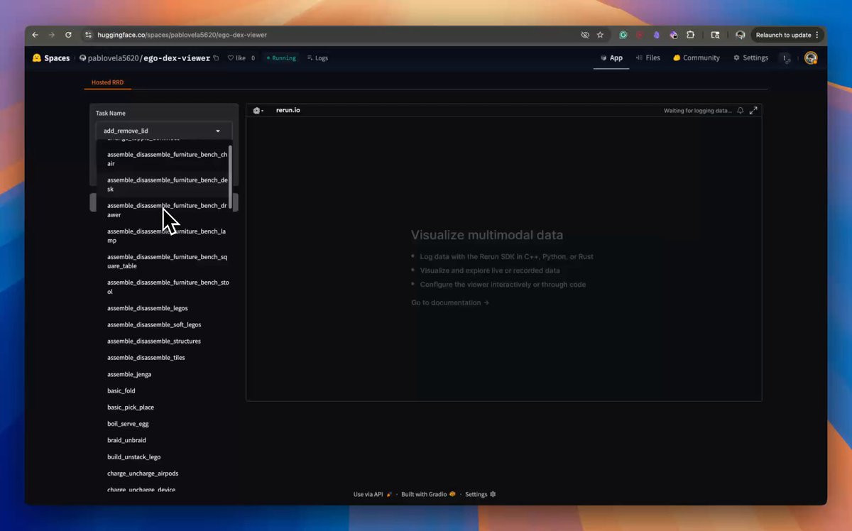Expand the Rerun viewer to fullscreen
Image resolution: width=852 pixels, height=531 pixels.
point(753,110)
